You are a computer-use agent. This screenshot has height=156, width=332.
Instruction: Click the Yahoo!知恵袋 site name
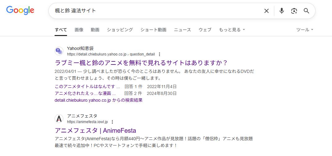pos(80,48)
